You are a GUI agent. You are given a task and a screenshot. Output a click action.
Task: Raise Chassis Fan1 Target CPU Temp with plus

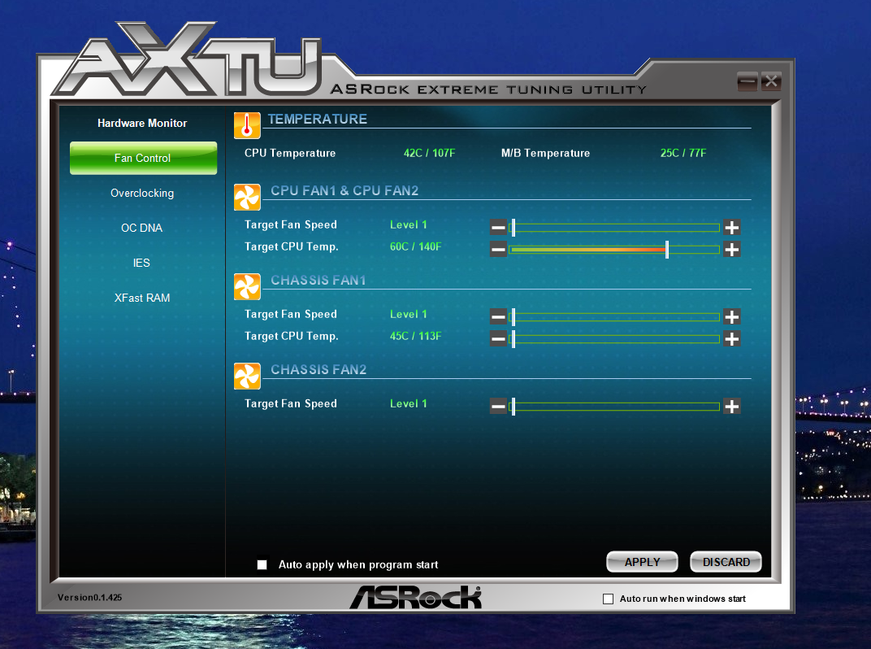click(731, 338)
